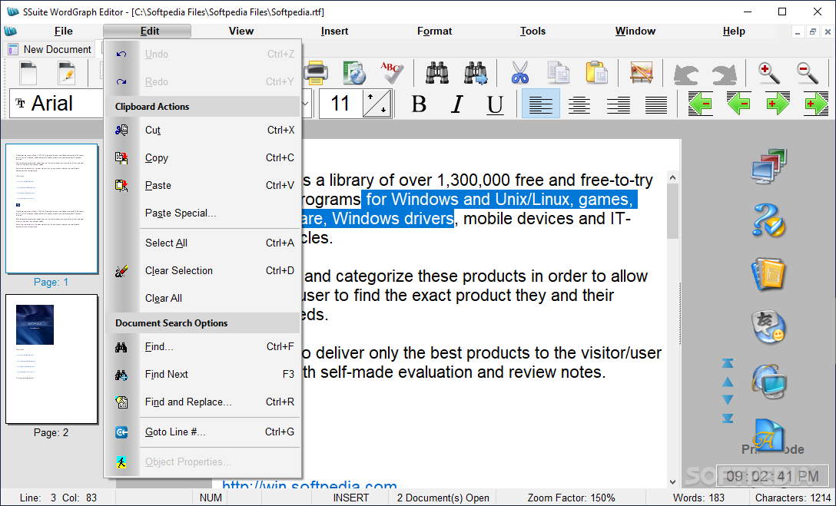
Task: Choose Cut from the Edit menu
Action: click(x=204, y=130)
